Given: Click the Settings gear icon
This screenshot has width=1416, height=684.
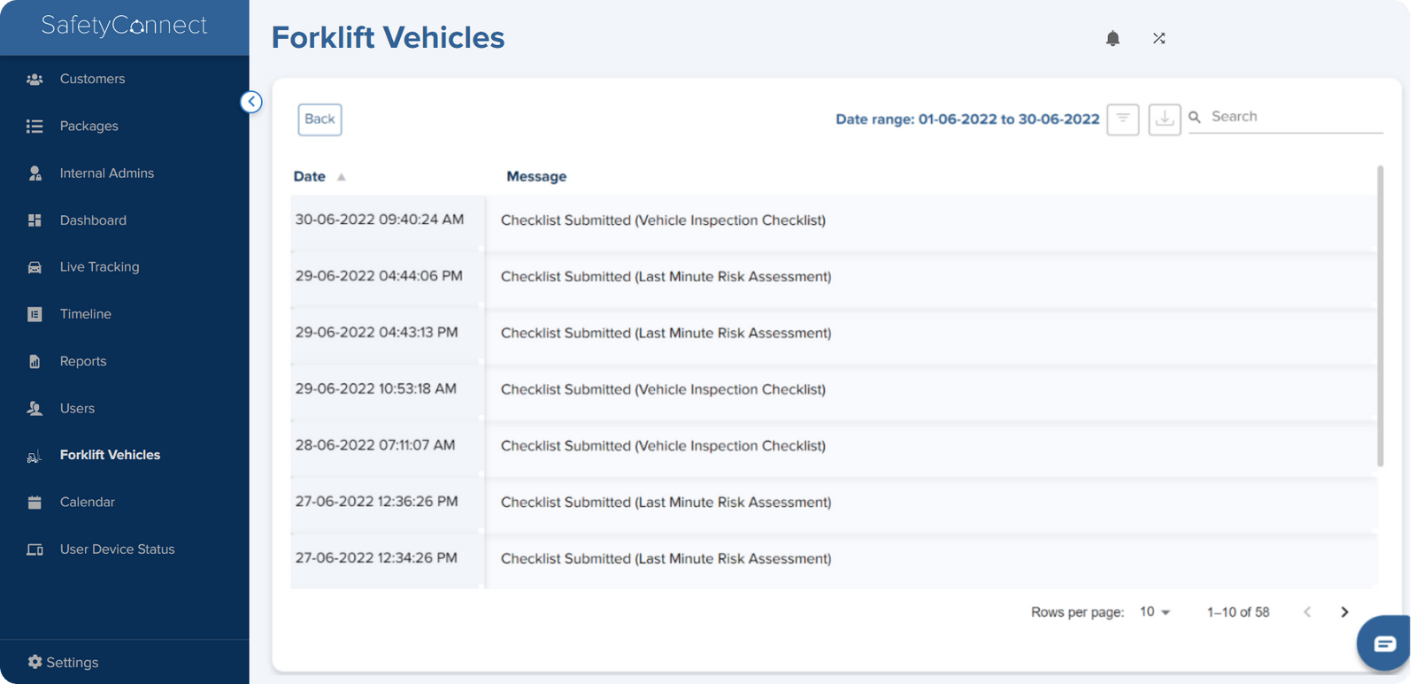Looking at the screenshot, I should pyautogui.click(x=35, y=662).
